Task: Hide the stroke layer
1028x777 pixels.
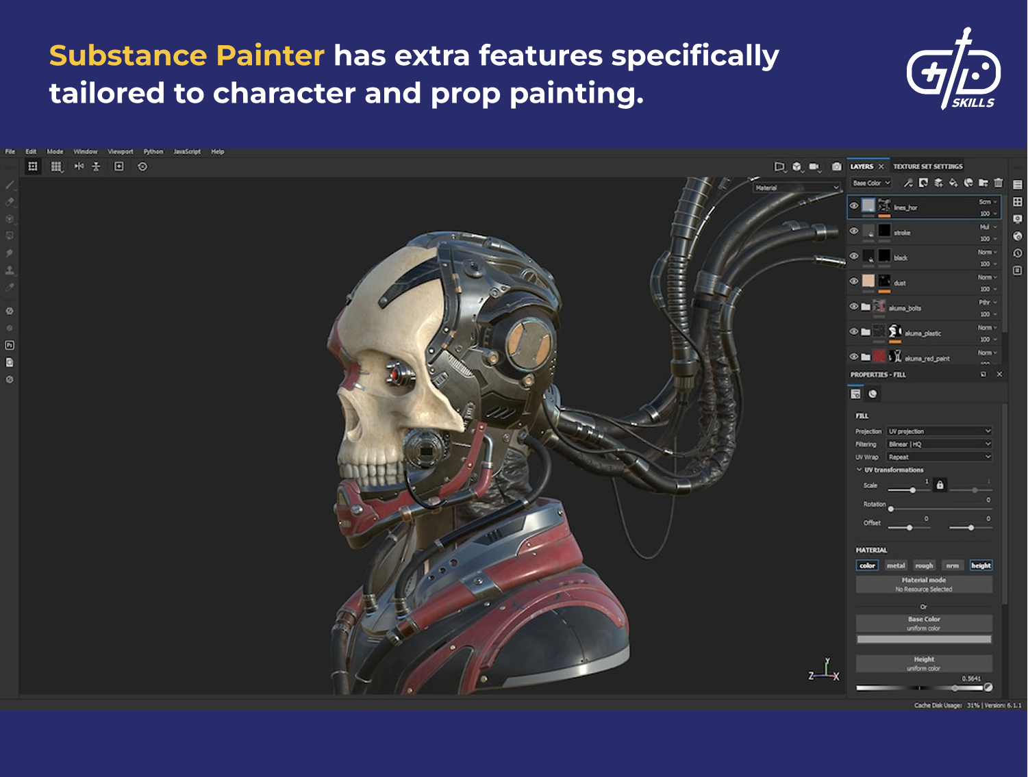Action: click(x=854, y=231)
